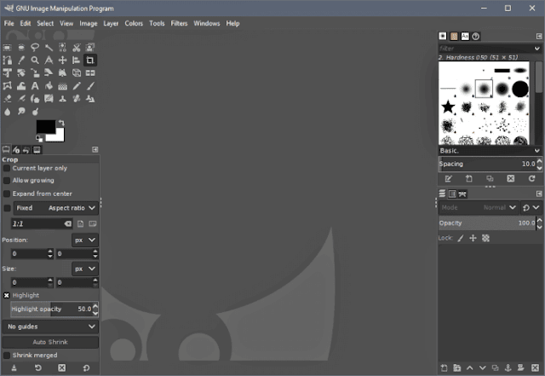Activate the Text tool

coord(35,86)
